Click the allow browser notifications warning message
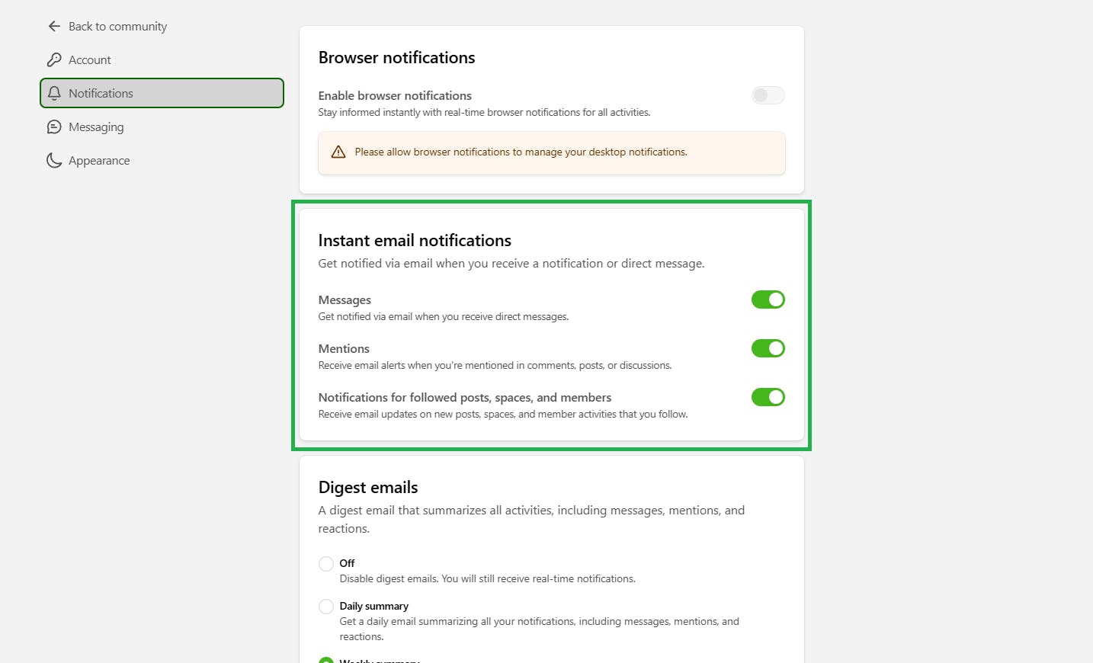 521,152
